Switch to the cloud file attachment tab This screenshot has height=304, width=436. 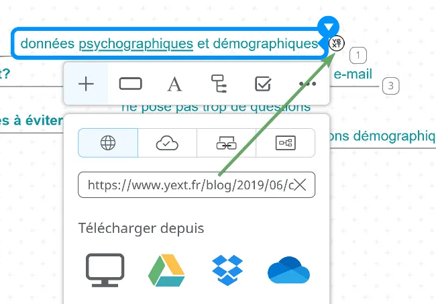click(167, 143)
